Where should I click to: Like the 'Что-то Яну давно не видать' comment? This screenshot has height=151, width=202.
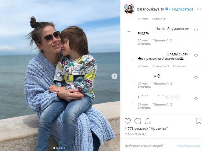click(x=196, y=30)
